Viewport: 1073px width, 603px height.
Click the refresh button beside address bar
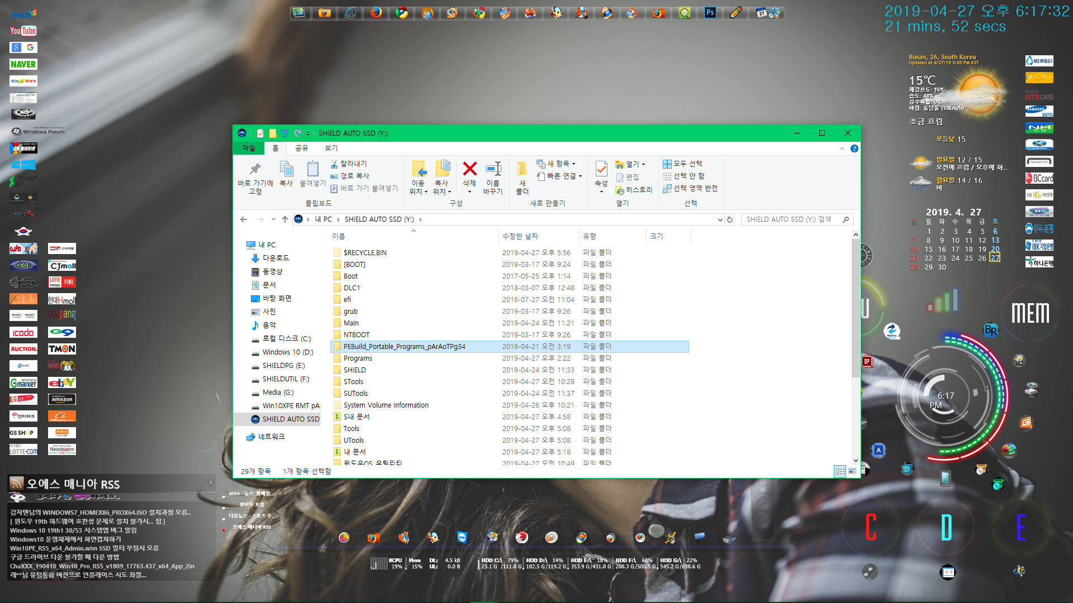pos(730,219)
